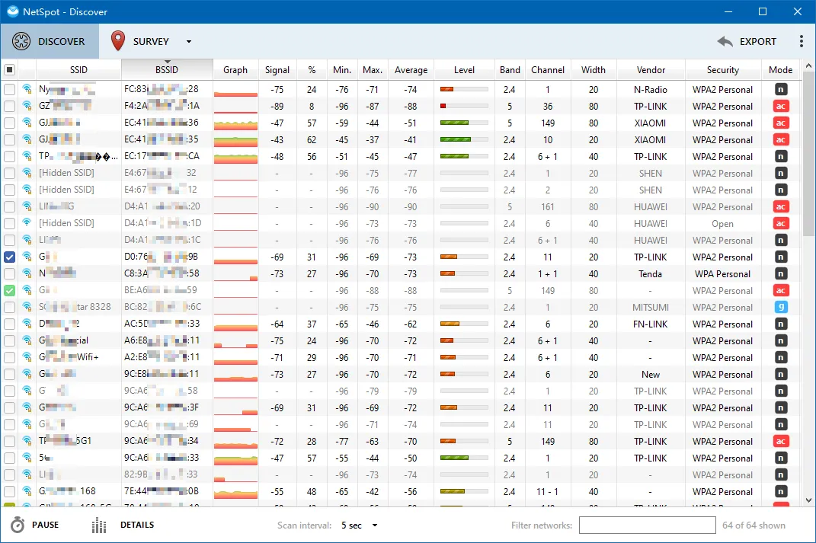This screenshot has width=816, height=543.
Task: Check the box for the channel 36 TP-LINK row
Action: click(x=9, y=106)
